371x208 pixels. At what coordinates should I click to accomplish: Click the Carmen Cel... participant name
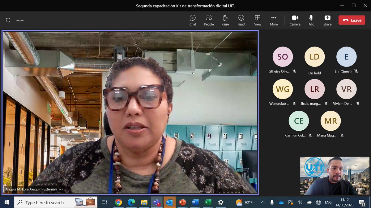[x=296, y=135]
